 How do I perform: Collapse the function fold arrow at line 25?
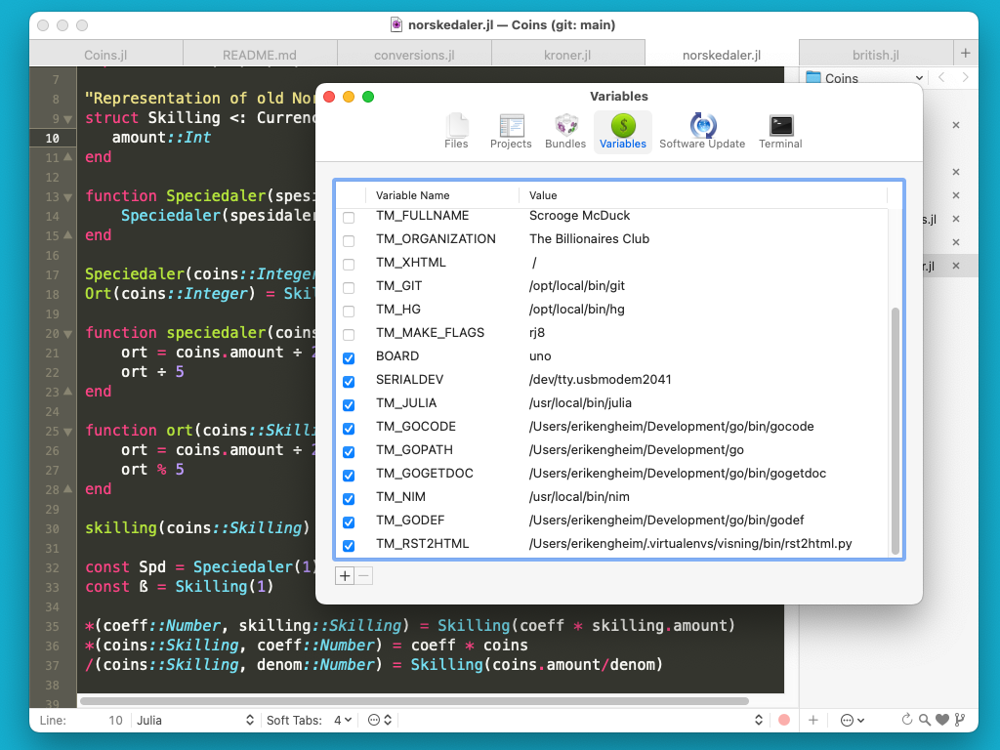pos(68,432)
